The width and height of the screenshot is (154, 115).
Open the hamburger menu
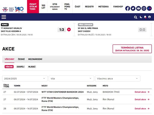4,17
